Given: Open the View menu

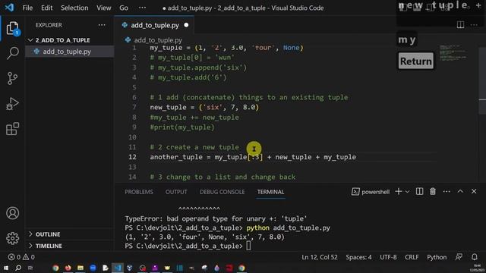Looking at the screenshot, I should pos(103,8).
